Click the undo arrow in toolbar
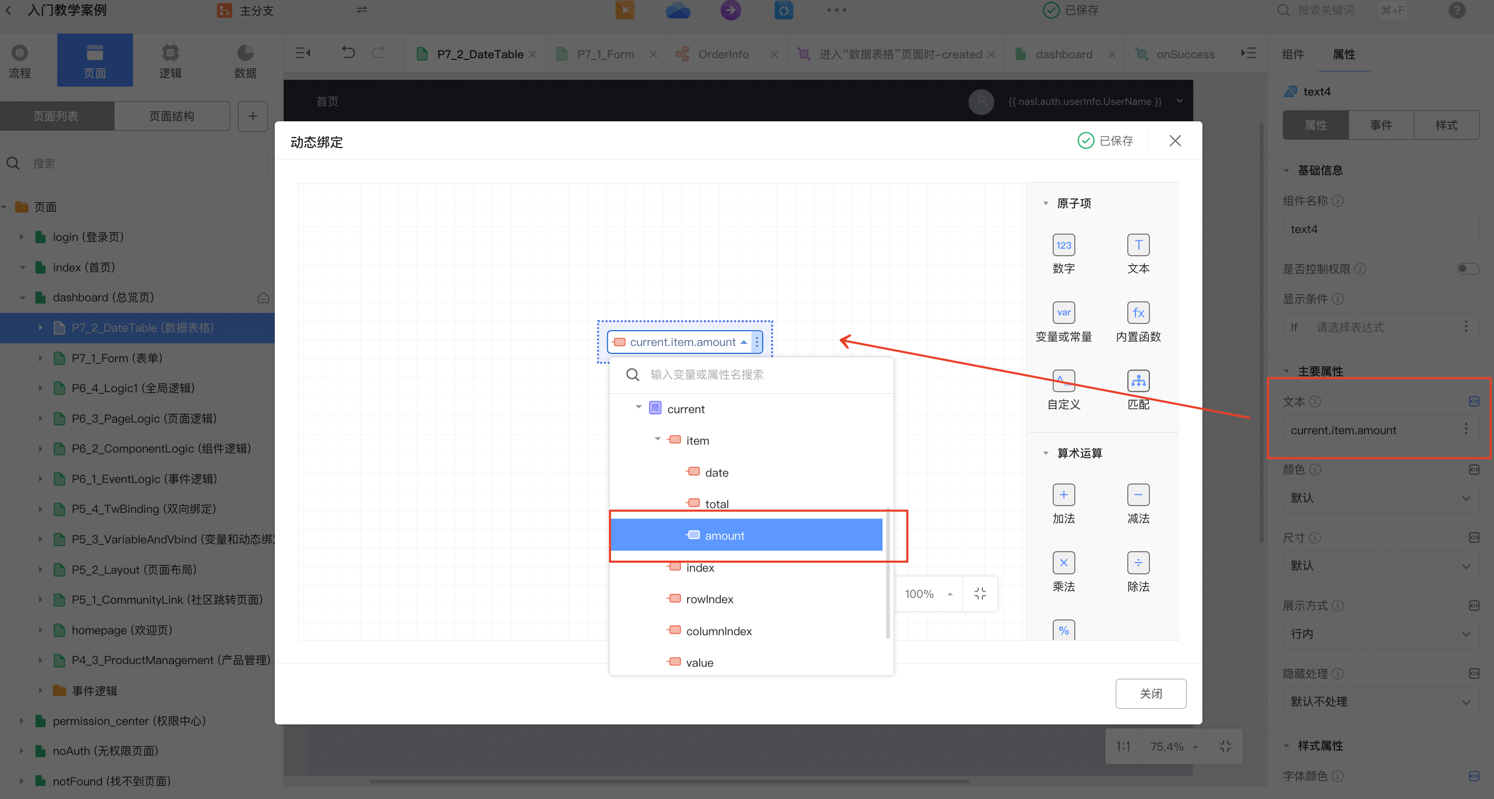Viewport: 1494px width, 799px height. [x=348, y=54]
